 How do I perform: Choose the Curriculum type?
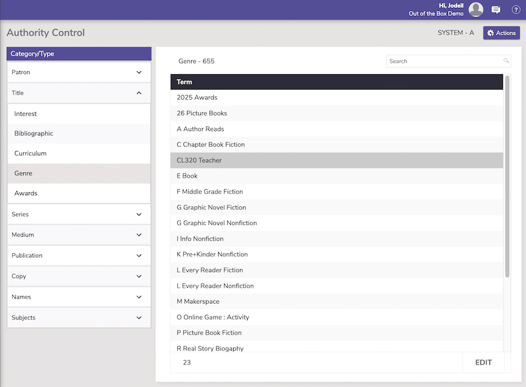coord(30,153)
